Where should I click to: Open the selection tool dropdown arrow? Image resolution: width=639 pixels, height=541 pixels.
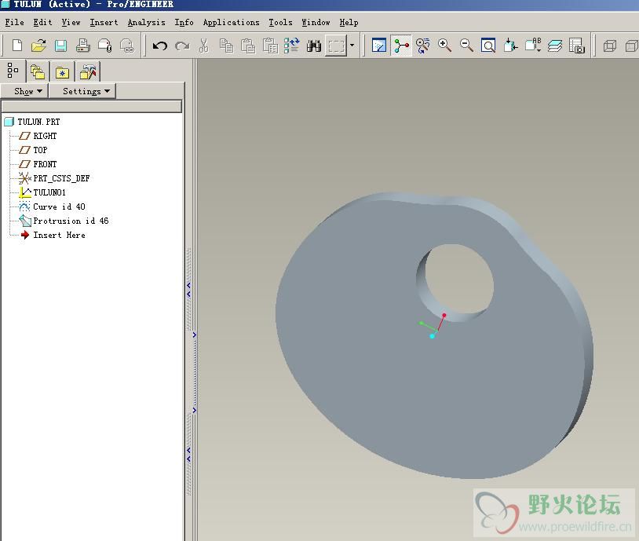pos(352,46)
